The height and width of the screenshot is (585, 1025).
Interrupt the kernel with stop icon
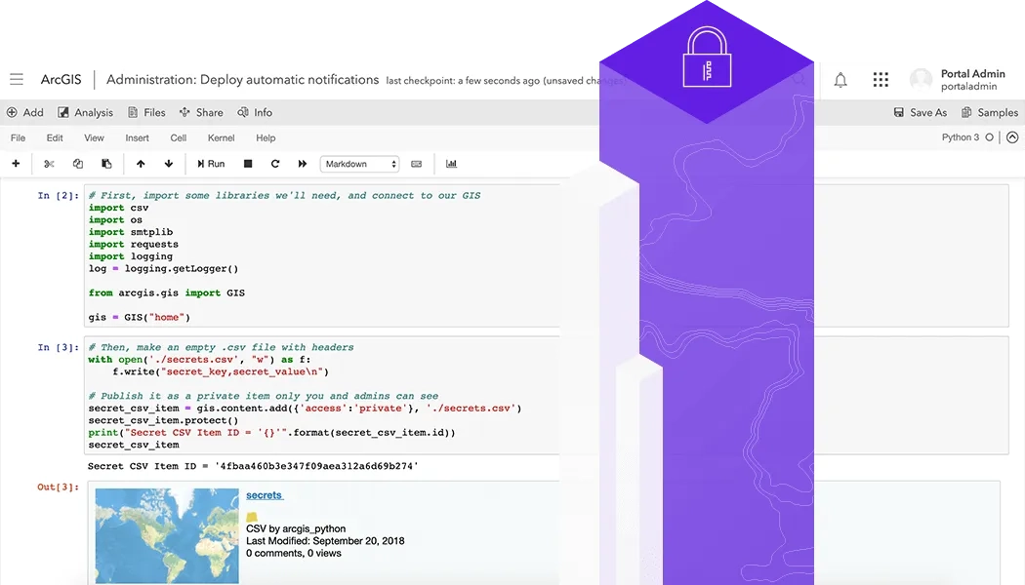pos(248,164)
